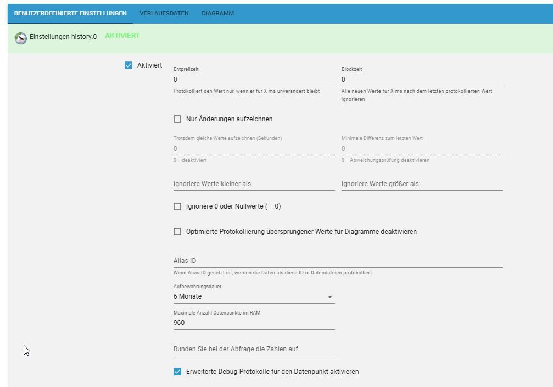Viewport: 553px width, 387px height.
Task: Click the green AKTIVIERT status label
Action: tap(122, 36)
